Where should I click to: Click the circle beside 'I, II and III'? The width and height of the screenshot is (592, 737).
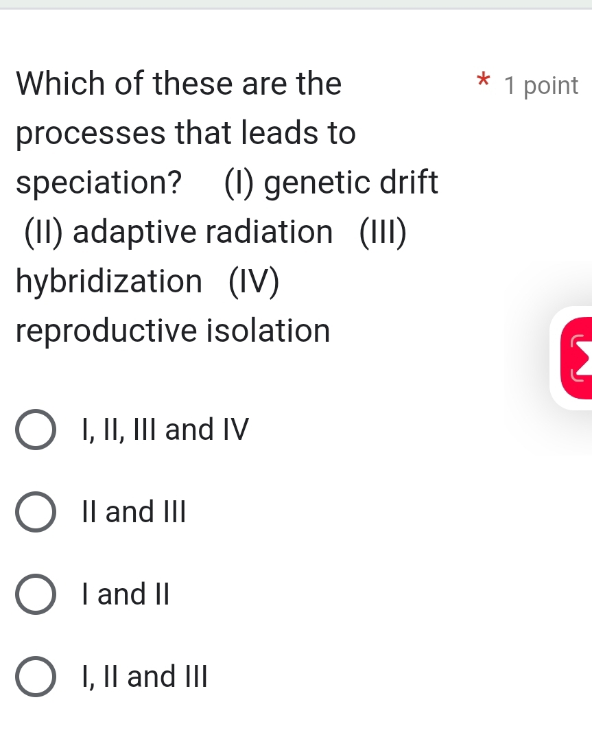pyautogui.click(x=36, y=677)
